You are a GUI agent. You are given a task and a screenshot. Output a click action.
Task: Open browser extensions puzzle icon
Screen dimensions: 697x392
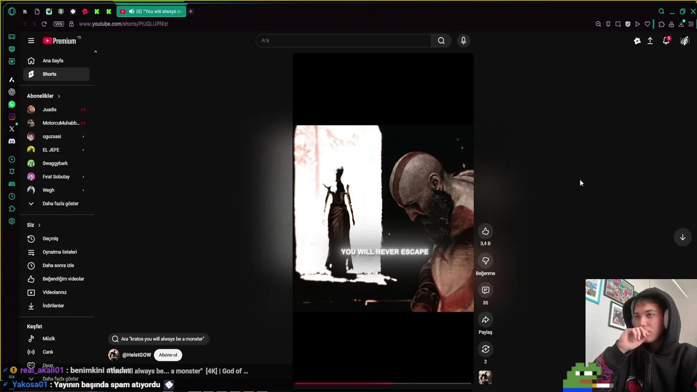[661, 24]
